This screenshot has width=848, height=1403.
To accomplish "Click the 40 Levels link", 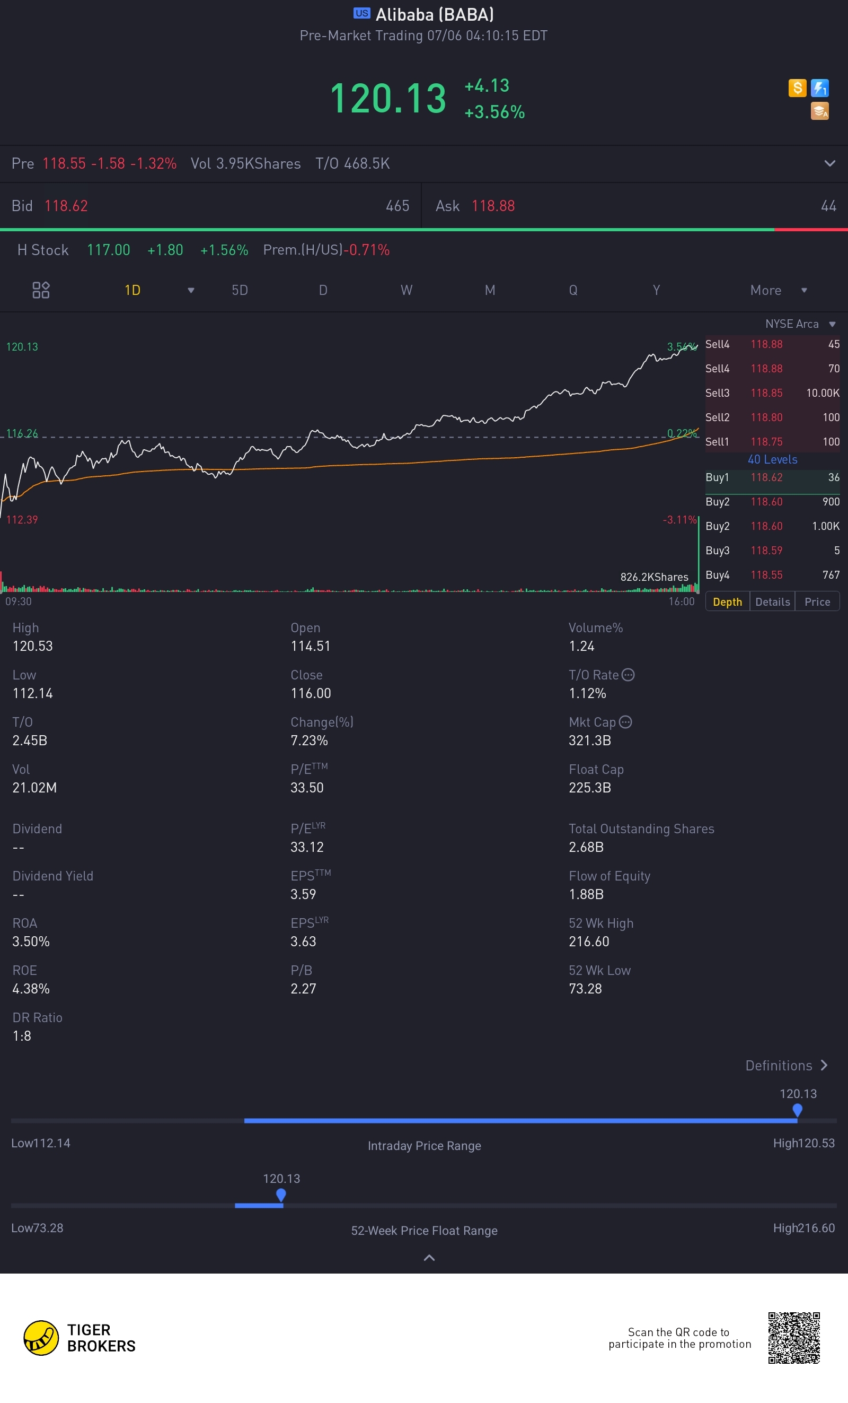I will pyautogui.click(x=772, y=459).
